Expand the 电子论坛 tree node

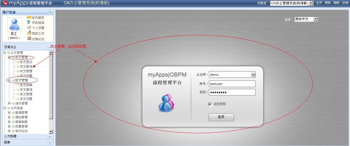click(9, 131)
